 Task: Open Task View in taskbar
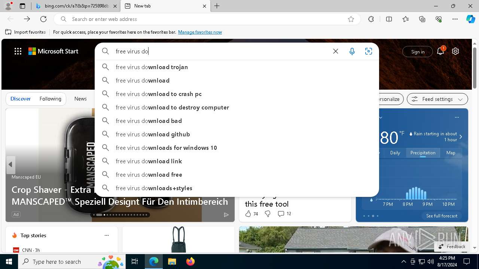pos(135,262)
